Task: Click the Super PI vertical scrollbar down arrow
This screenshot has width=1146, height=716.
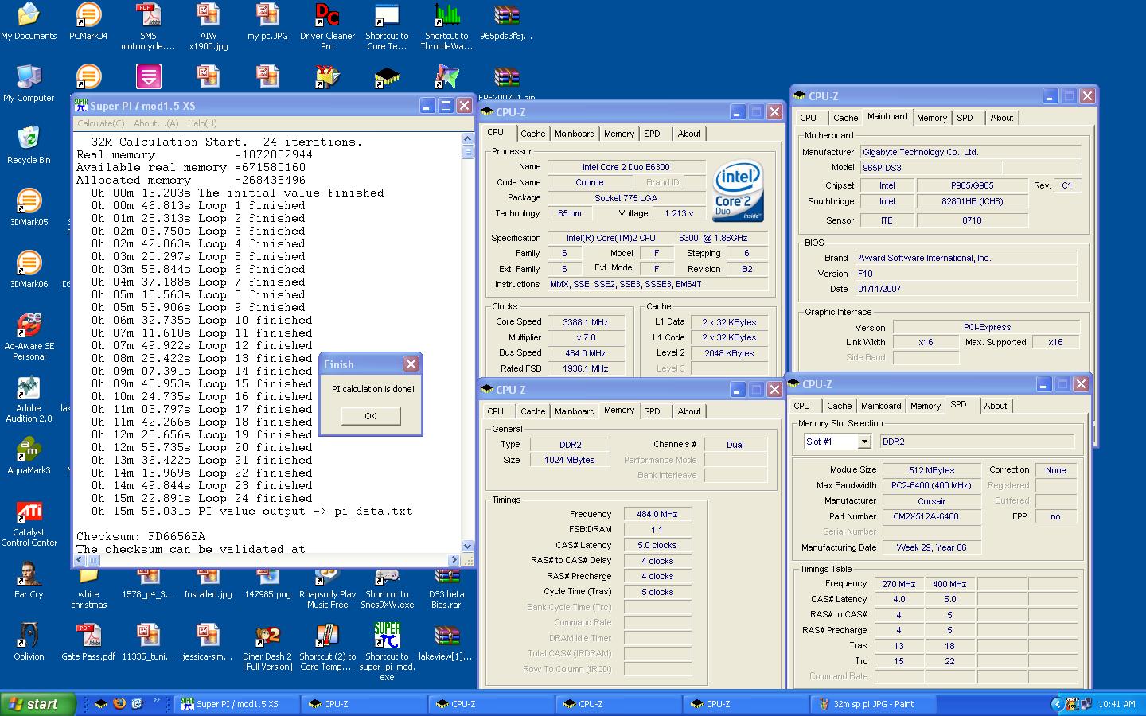Action: (467, 547)
